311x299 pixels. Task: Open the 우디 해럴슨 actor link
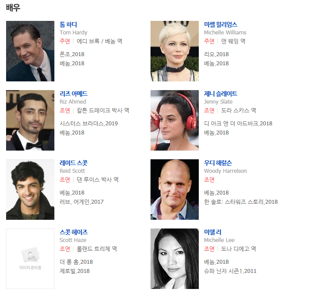(218, 163)
